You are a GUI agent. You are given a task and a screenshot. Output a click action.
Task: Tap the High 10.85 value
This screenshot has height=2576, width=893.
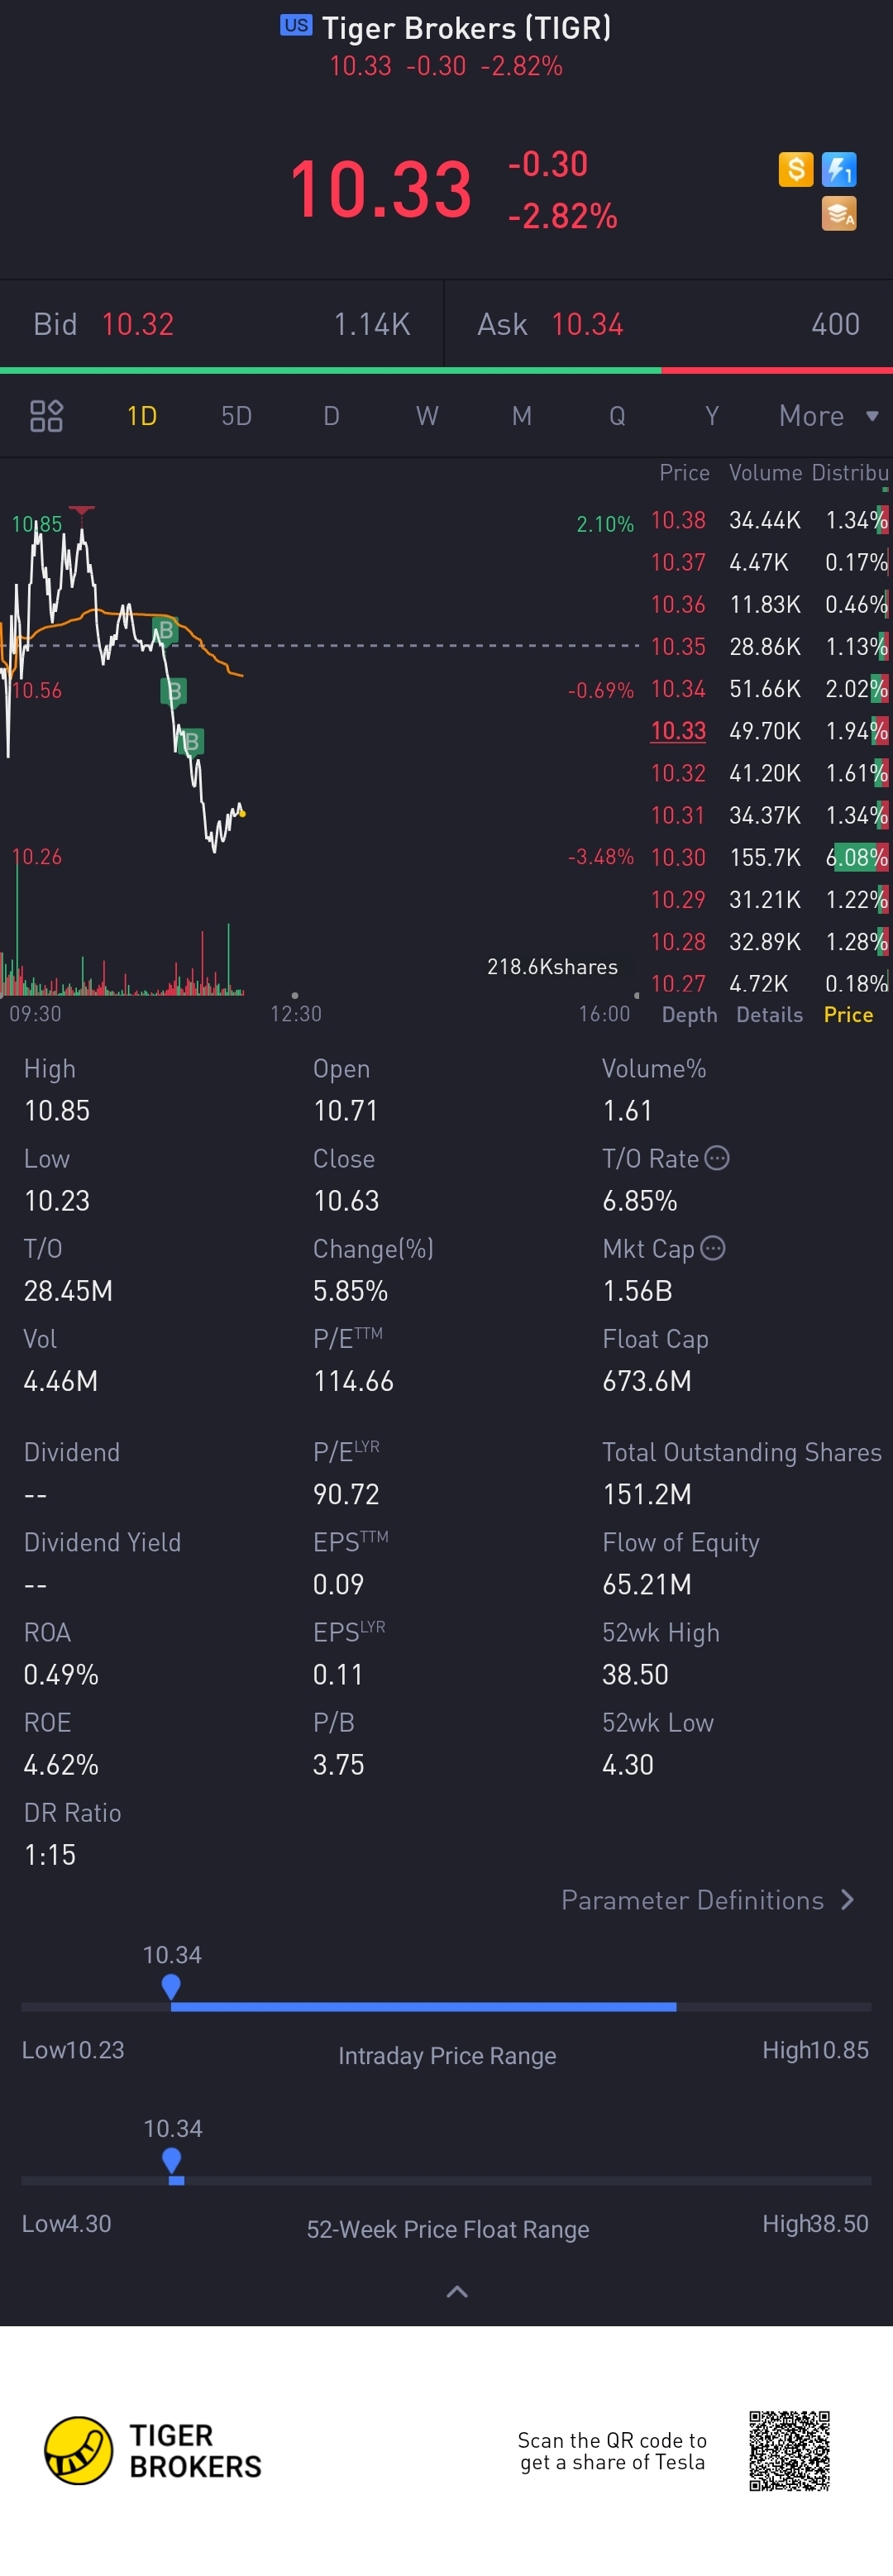[x=57, y=1111]
